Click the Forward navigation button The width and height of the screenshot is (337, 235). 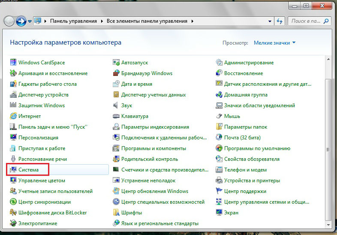pos(21,21)
